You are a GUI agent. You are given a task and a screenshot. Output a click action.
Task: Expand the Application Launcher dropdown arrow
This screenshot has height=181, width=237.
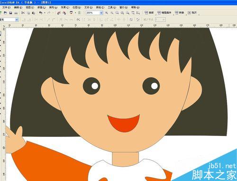75,13
